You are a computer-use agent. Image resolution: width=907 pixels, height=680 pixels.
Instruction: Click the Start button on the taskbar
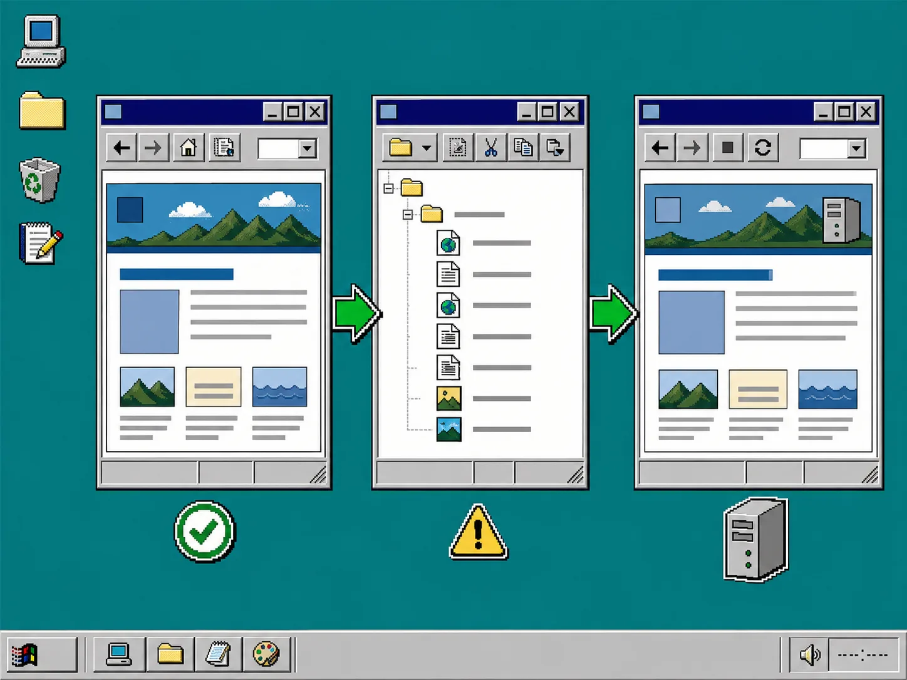coord(42,655)
